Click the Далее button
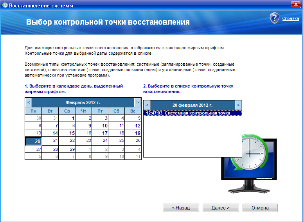Image resolution: width=304 pixels, height=222 pixels. pyautogui.click(x=221, y=208)
